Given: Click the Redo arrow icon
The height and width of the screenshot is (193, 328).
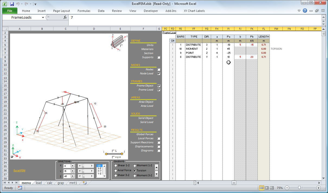Looking at the screenshot, I should click(26, 4).
